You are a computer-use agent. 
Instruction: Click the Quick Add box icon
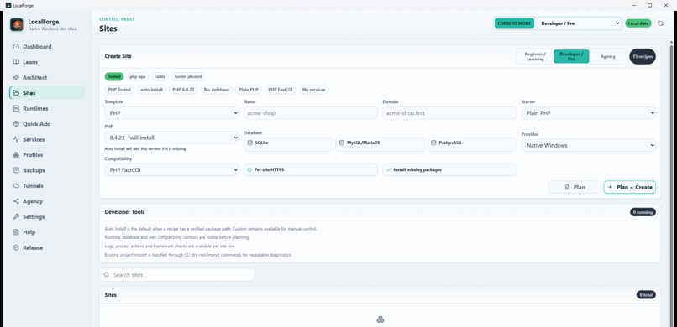(x=17, y=124)
